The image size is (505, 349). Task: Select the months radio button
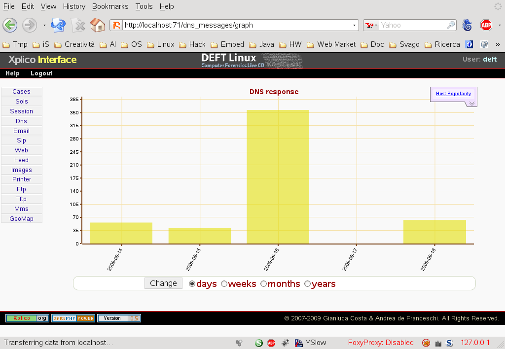pos(263,284)
